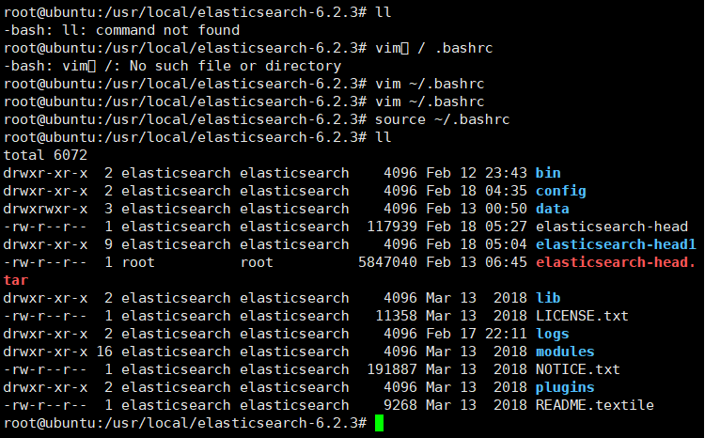Image resolution: width=705 pixels, height=438 pixels.
Task: Select the 'NOTICE.txt' file name
Action: (x=578, y=369)
